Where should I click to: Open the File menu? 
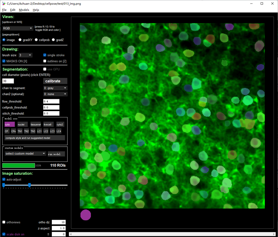click(x=4, y=10)
